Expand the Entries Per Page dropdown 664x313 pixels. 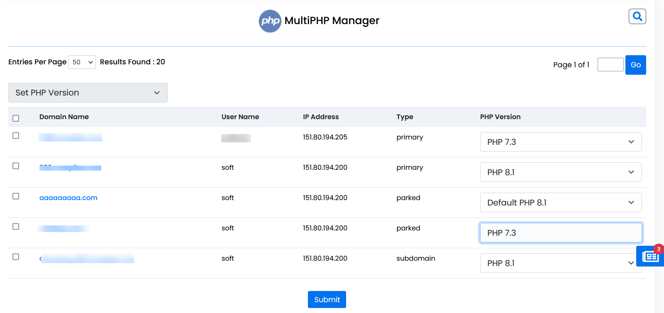(82, 62)
